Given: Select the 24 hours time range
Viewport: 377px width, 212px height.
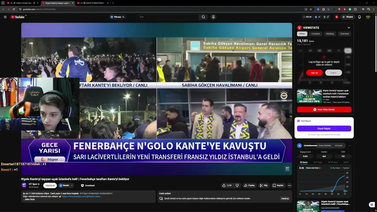Looking at the screenshot, I should click(x=304, y=162).
